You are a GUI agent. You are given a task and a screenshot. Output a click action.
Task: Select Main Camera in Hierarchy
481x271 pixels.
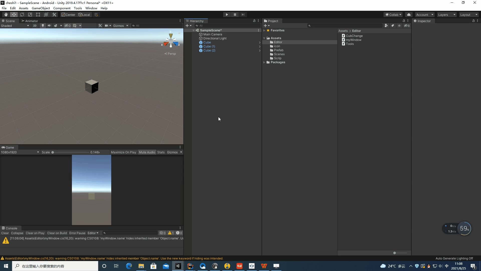tap(213, 34)
